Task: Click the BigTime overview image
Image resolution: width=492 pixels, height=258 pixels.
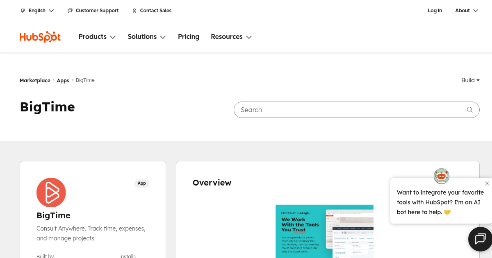Action: [324, 231]
